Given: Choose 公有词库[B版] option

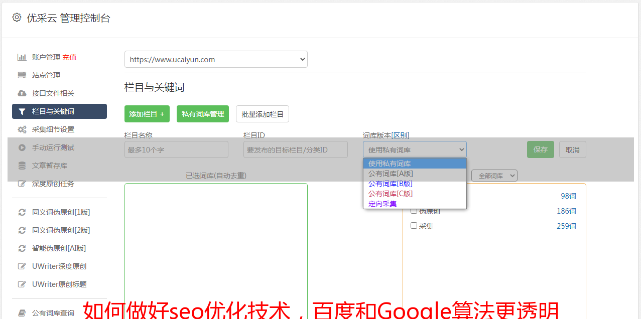Looking at the screenshot, I should (x=415, y=184).
